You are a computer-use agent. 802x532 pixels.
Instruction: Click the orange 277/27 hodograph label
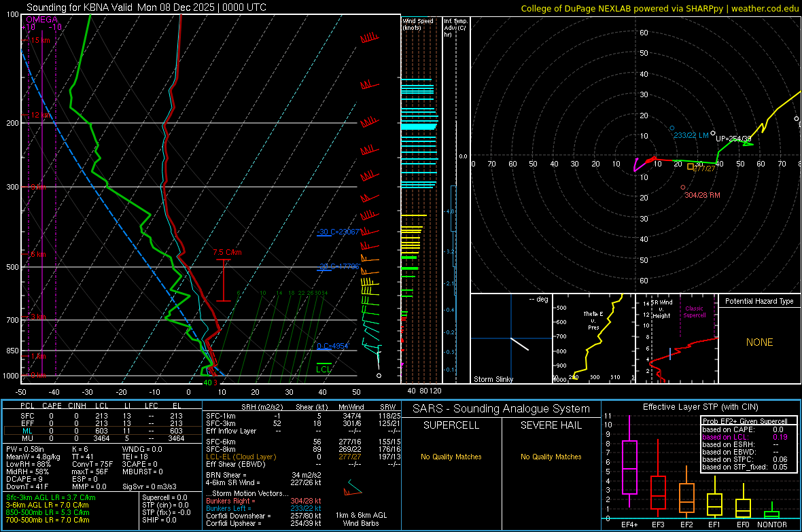click(704, 169)
